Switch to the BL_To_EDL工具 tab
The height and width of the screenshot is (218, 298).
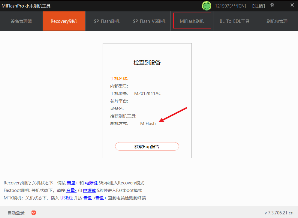[x=234, y=21]
